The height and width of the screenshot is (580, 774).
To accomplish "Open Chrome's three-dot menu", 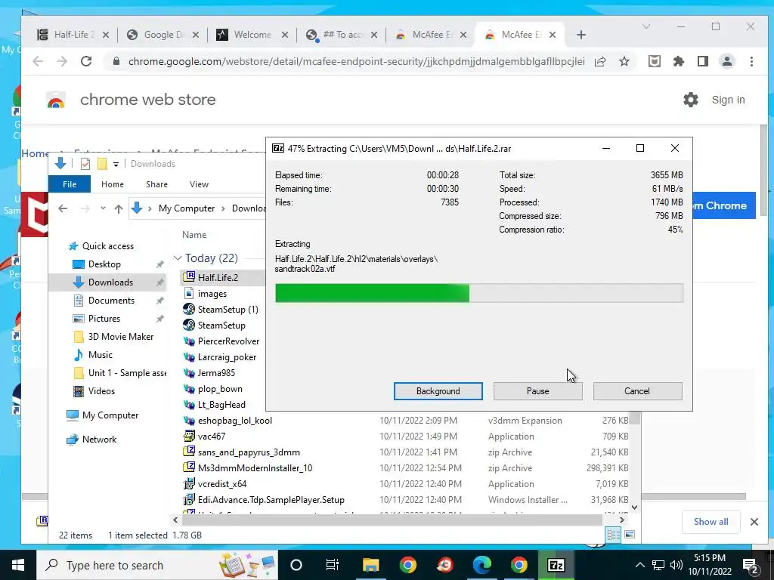I will [751, 61].
